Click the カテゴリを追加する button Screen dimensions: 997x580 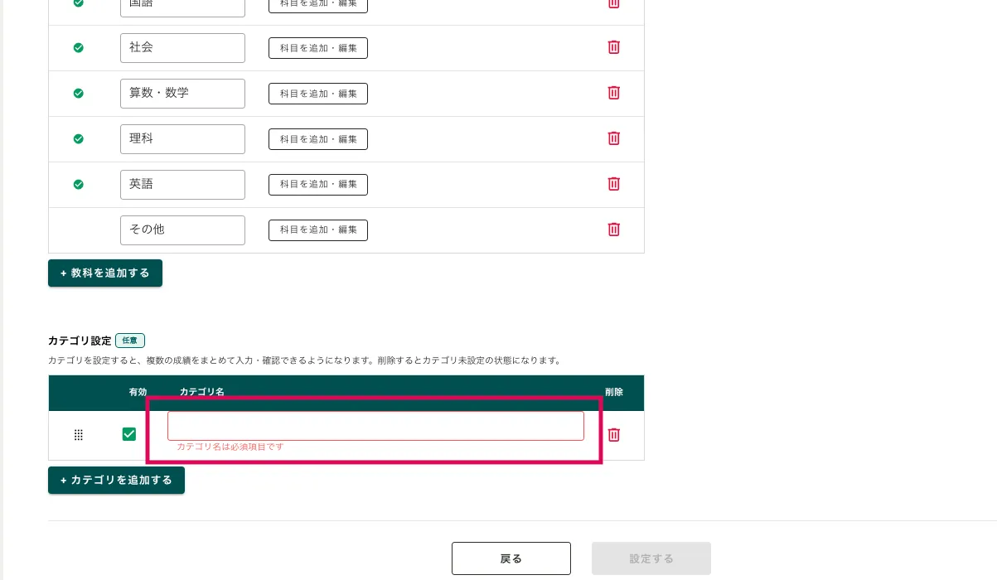[x=116, y=481]
